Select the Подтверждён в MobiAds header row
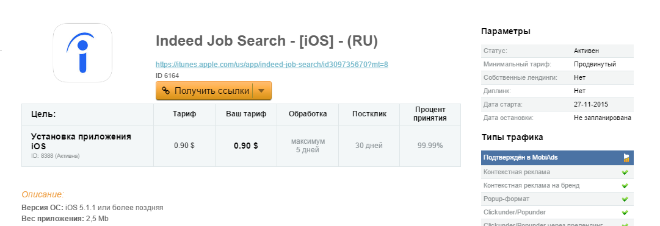The width and height of the screenshot is (660, 226). click(x=557, y=158)
